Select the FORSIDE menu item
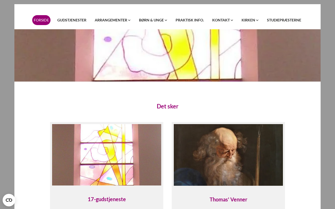The height and width of the screenshot is (209, 335). tap(41, 20)
